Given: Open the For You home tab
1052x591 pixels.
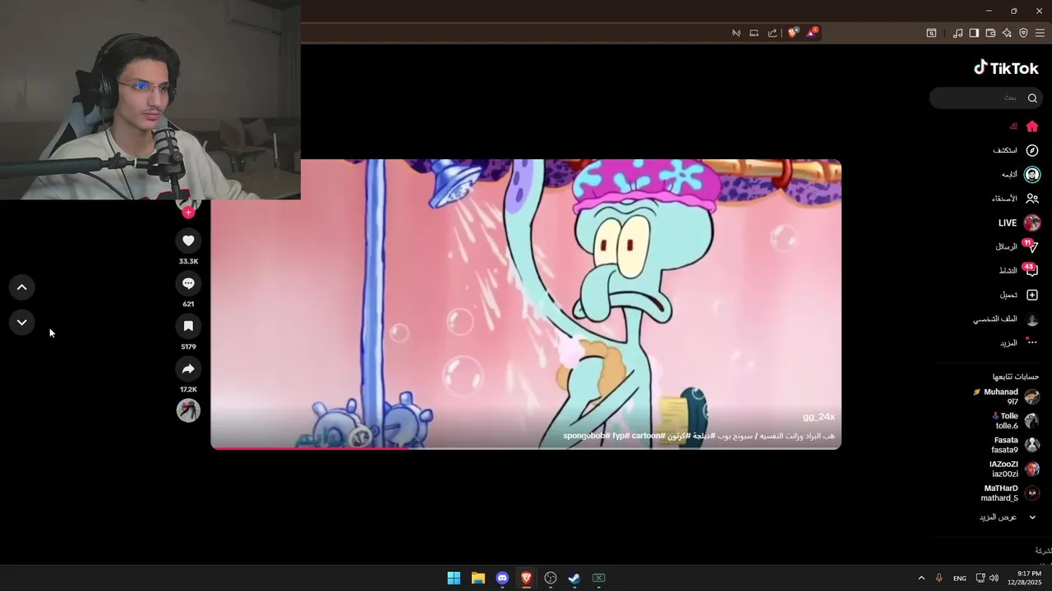Looking at the screenshot, I should [1024, 126].
